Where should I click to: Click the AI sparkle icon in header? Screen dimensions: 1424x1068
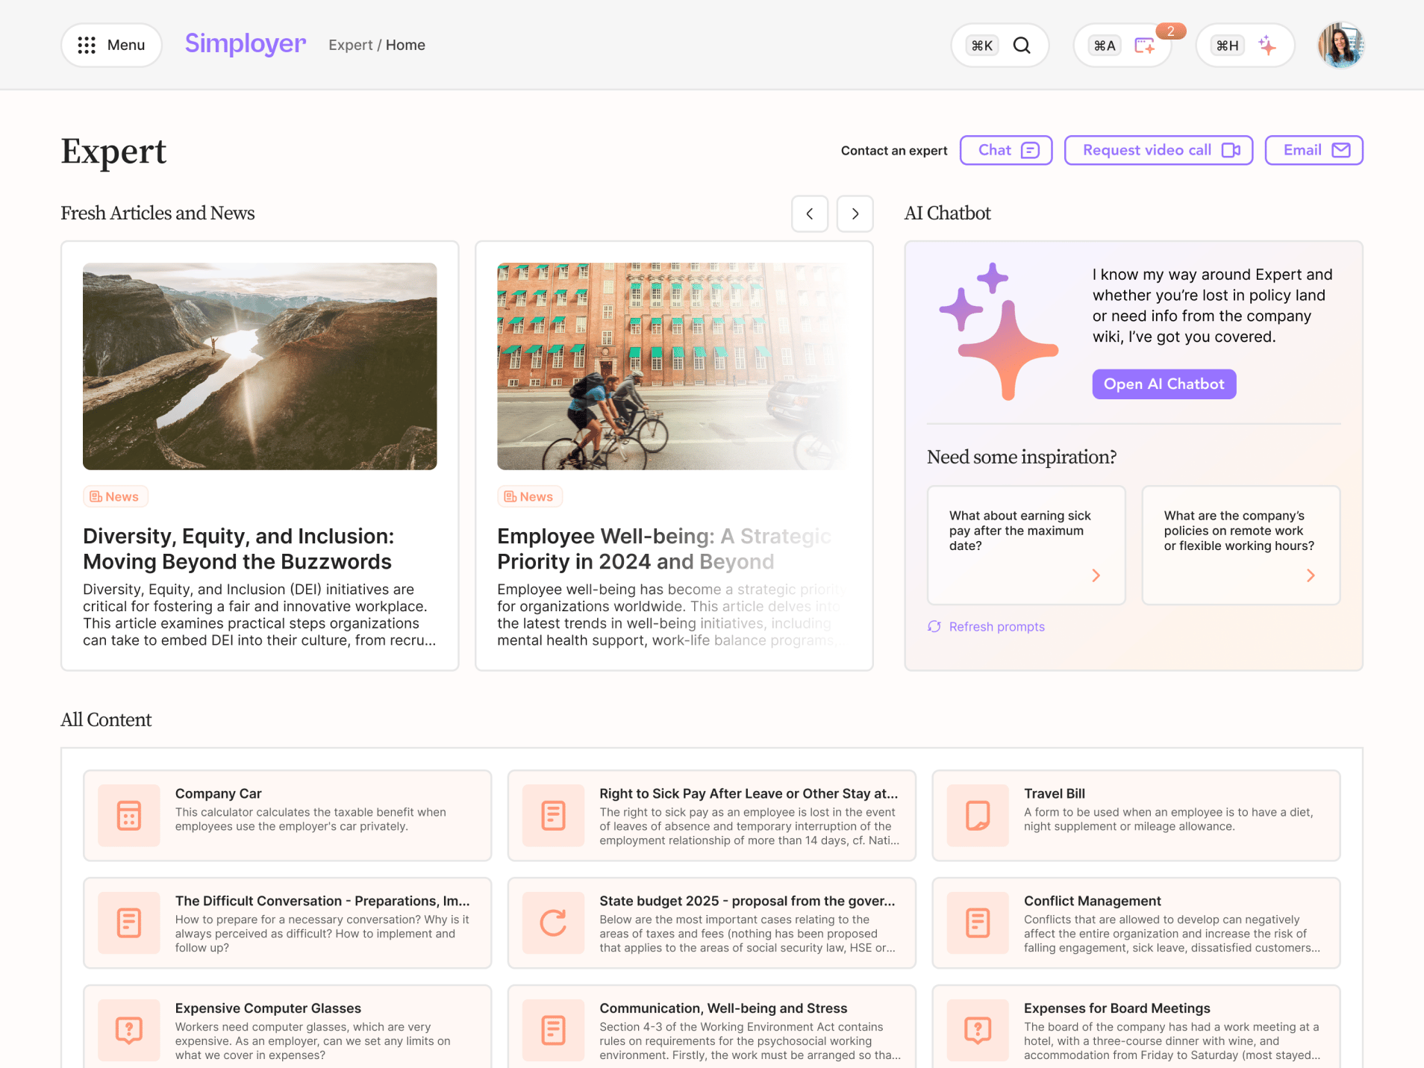click(1267, 46)
